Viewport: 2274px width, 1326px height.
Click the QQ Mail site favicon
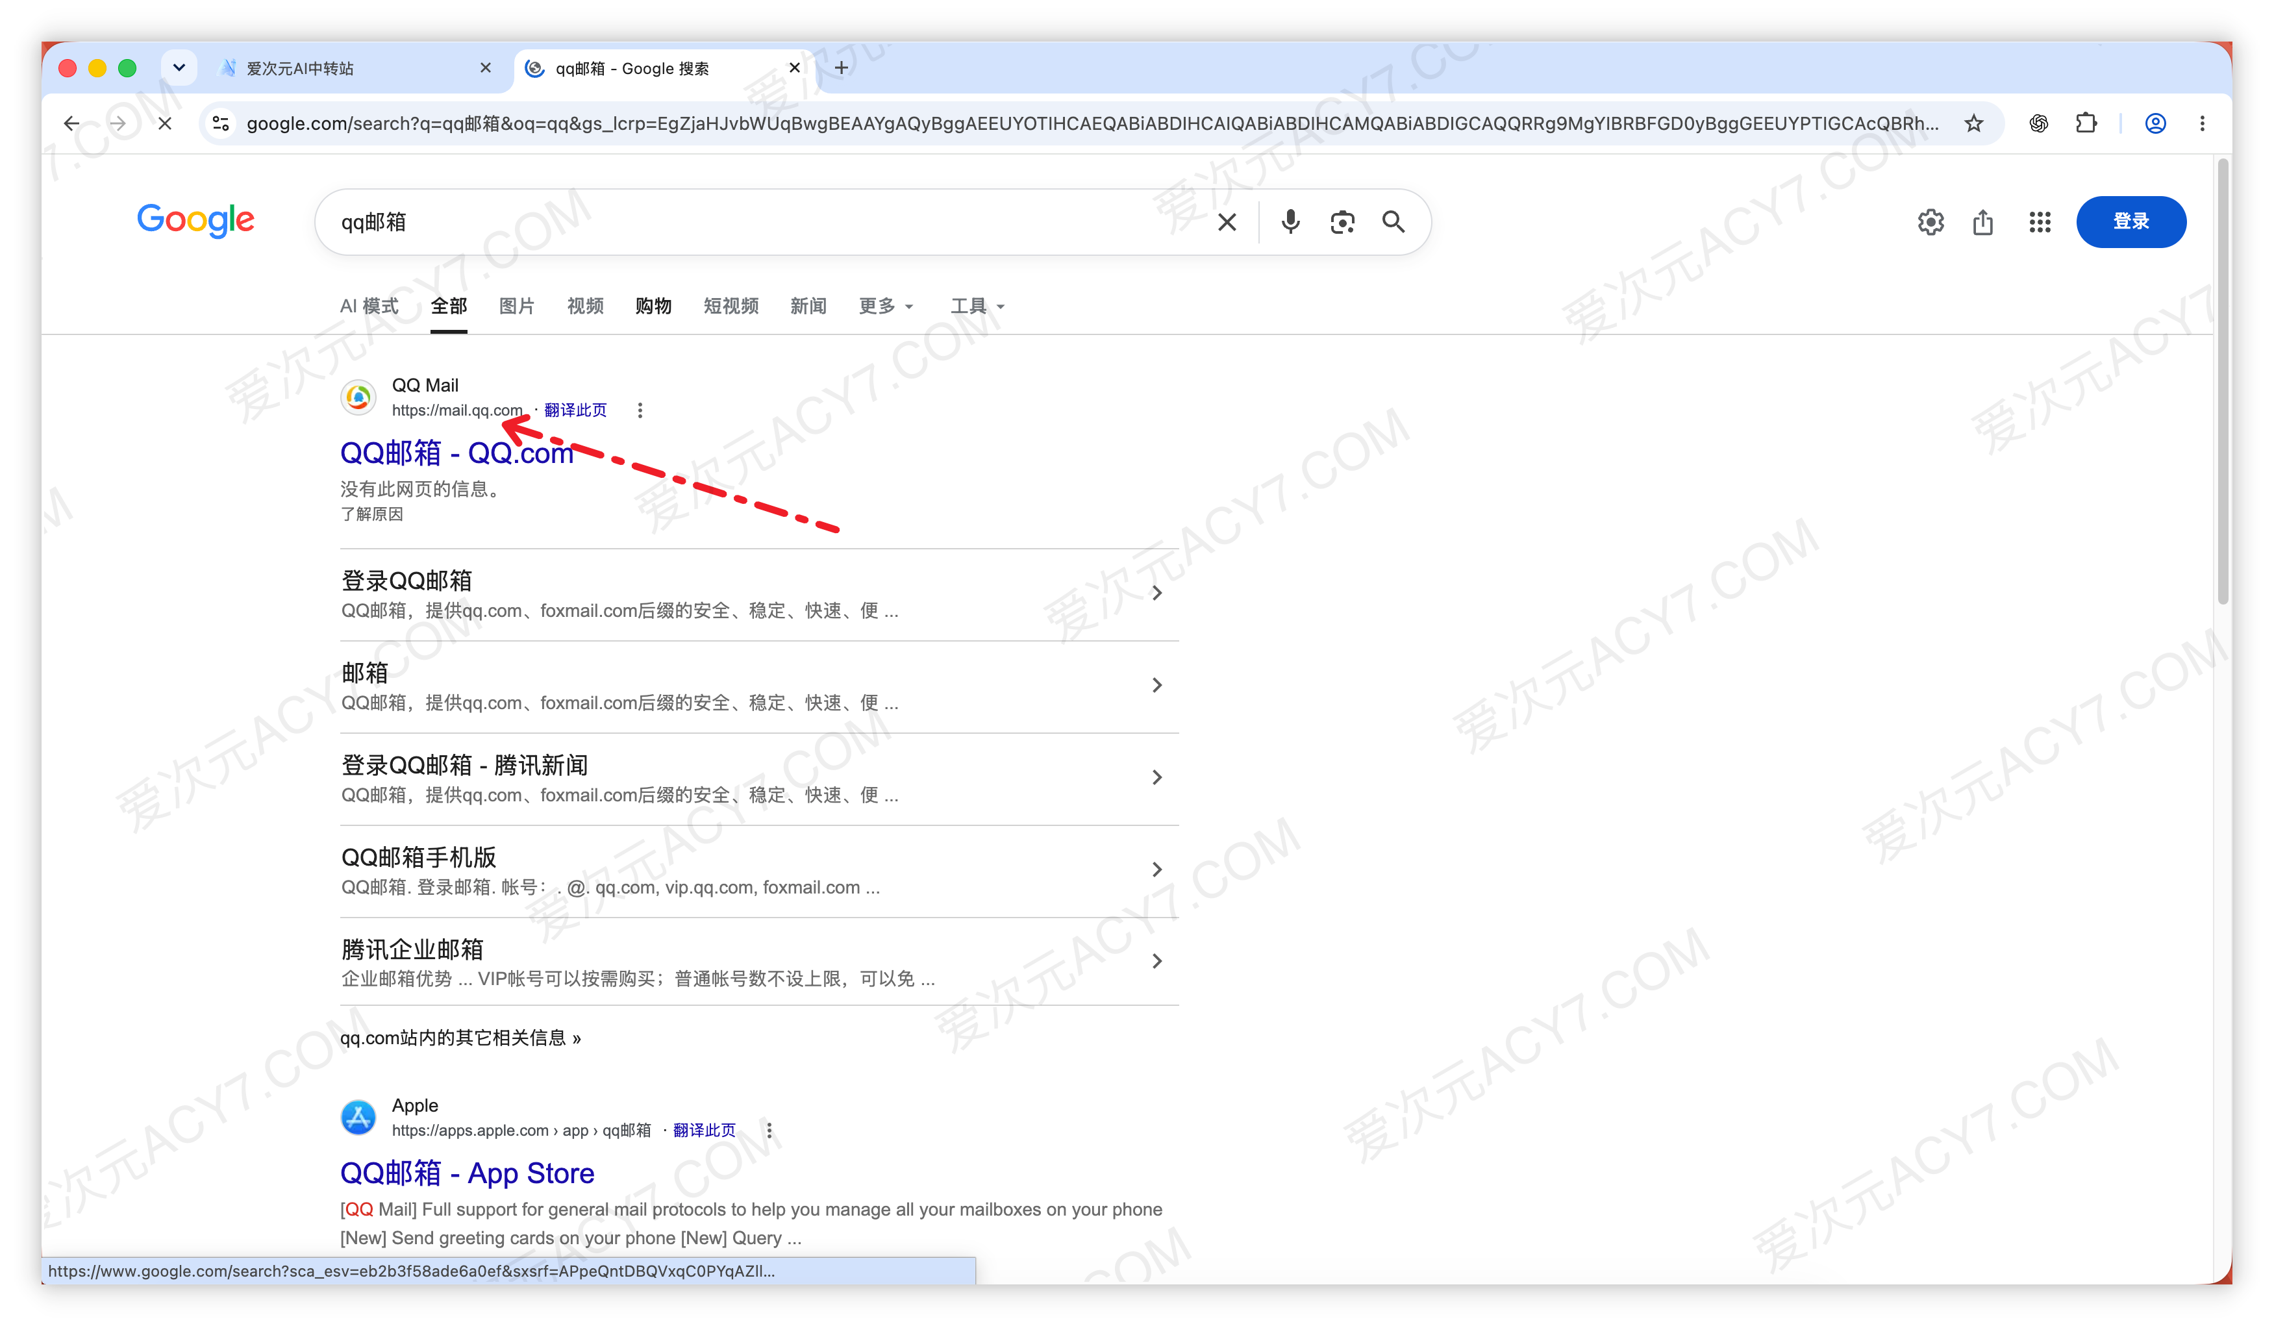pos(358,397)
